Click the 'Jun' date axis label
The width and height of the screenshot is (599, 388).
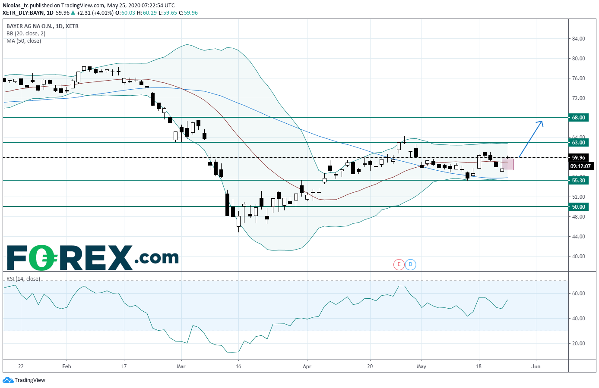pyautogui.click(x=536, y=366)
